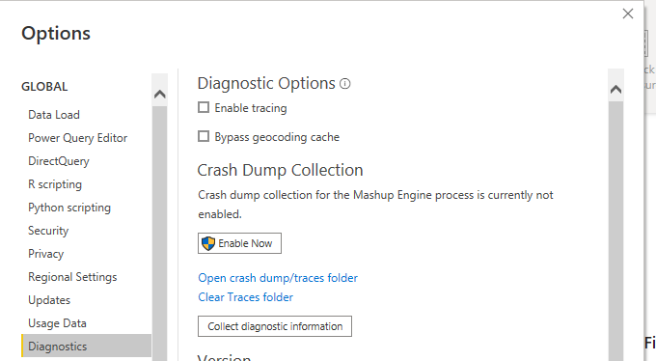
Task: Open Usage Data settings
Action: click(57, 323)
